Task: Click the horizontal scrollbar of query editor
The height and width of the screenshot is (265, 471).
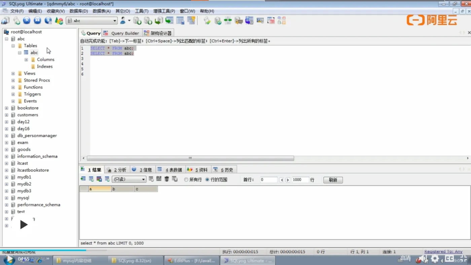Action: pos(190,158)
